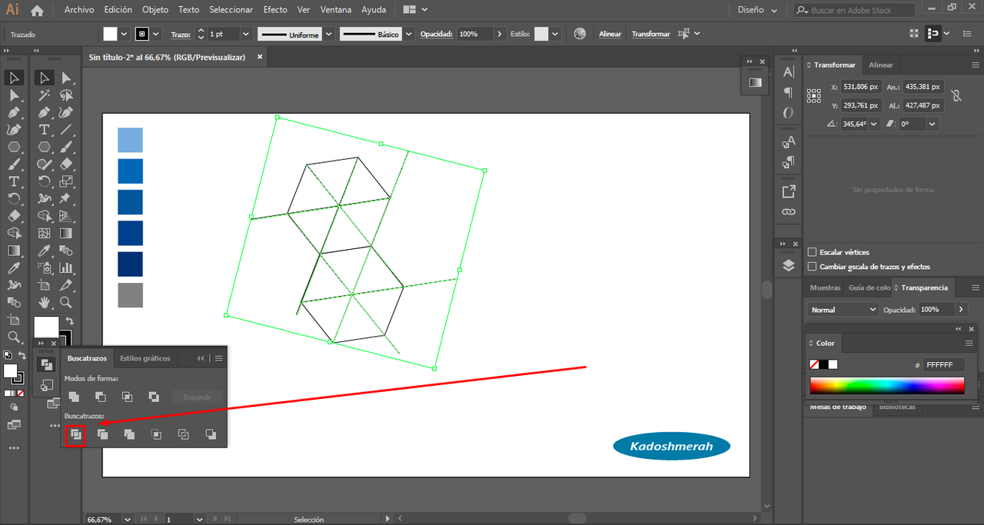The image size is (984, 525).
Task: Enable Cambiar escala de trazos y efectos checkbox
Action: [x=813, y=267]
